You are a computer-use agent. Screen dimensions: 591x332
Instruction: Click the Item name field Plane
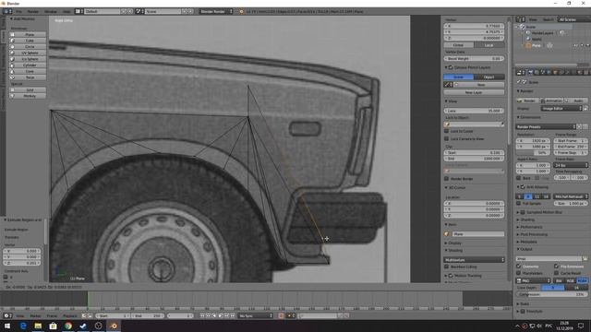point(478,234)
